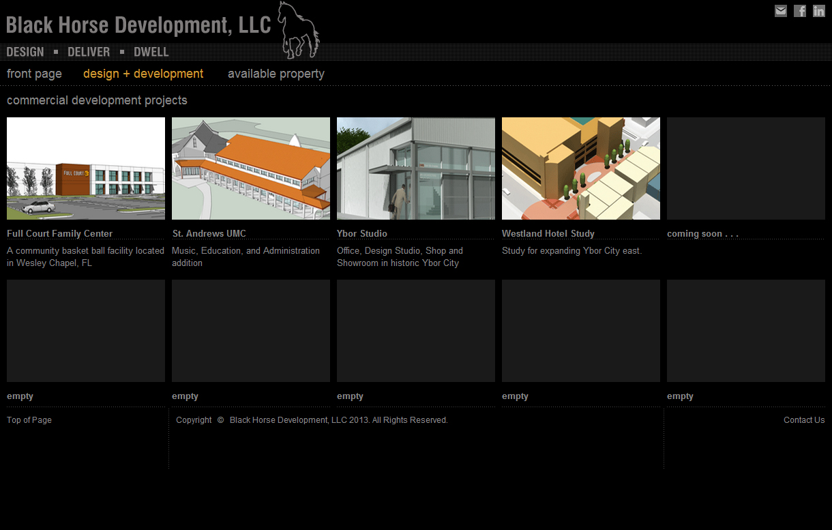Click Music, Education, and Administration description
The image size is (832, 530).
[x=246, y=256]
